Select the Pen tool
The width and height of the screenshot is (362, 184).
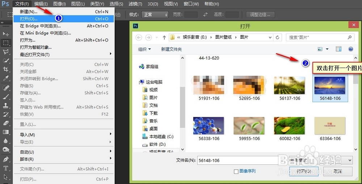(x=5, y=159)
